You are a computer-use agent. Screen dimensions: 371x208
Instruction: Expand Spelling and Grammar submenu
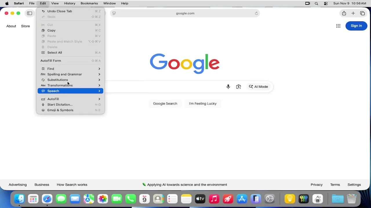tap(70, 74)
